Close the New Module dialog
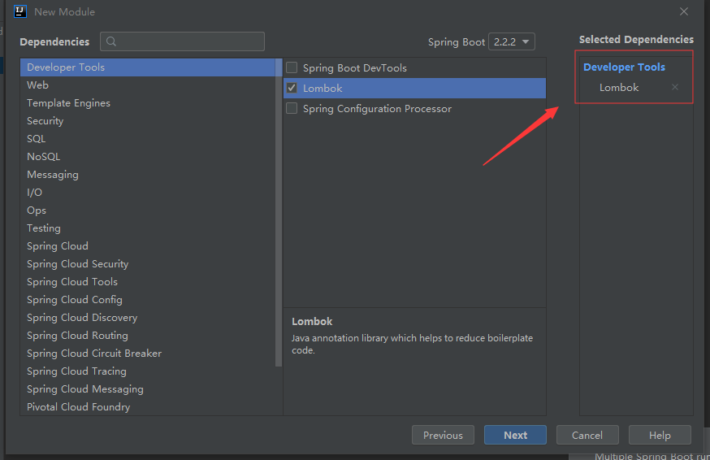The image size is (710, 460). point(684,11)
